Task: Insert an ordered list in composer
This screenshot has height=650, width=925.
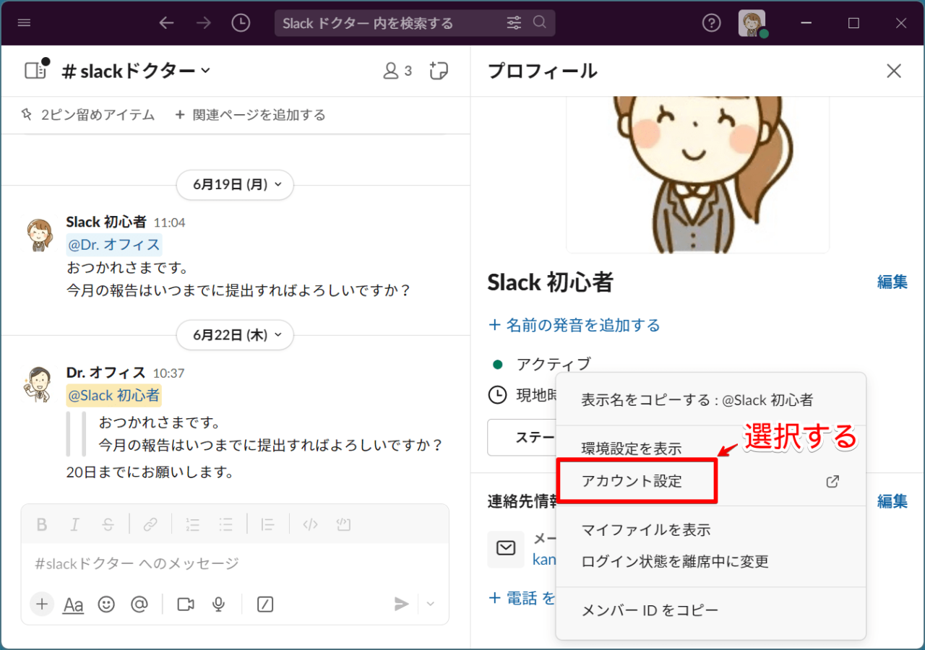Action: pos(193,524)
